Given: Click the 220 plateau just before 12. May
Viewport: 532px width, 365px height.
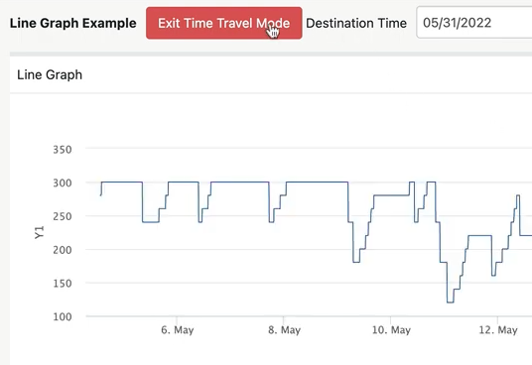Looking at the screenshot, I should [479, 235].
